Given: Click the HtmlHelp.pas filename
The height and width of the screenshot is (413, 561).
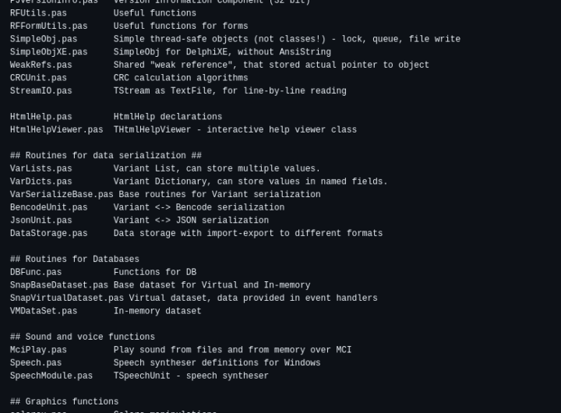Looking at the screenshot, I should (41, 117).
